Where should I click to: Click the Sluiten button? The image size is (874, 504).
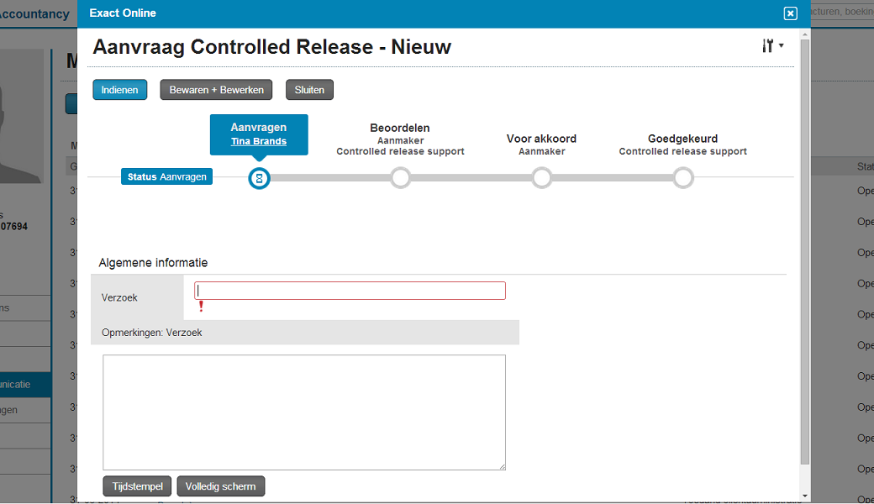(x=309, y=90)
